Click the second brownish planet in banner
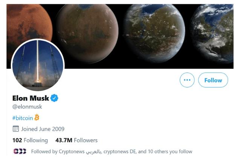Screen dimensions: 241x162 tap(87, 30)
